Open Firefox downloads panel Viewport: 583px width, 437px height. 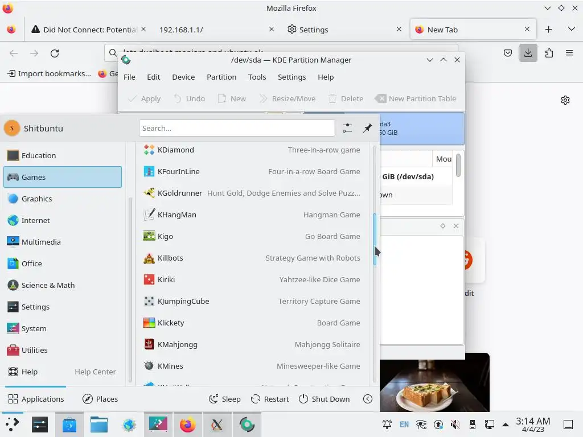point(528,53)
